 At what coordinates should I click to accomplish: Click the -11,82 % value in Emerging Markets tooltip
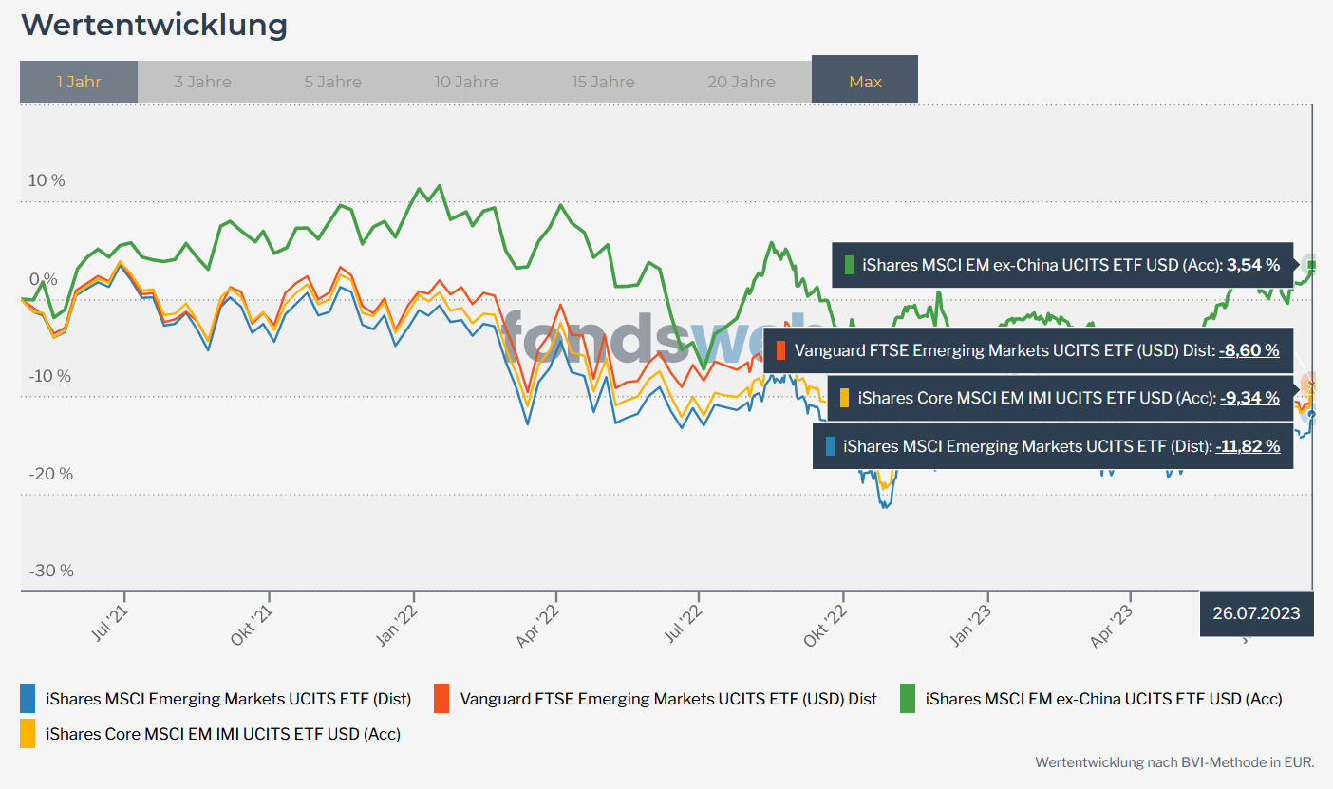tap(1248, 445)
